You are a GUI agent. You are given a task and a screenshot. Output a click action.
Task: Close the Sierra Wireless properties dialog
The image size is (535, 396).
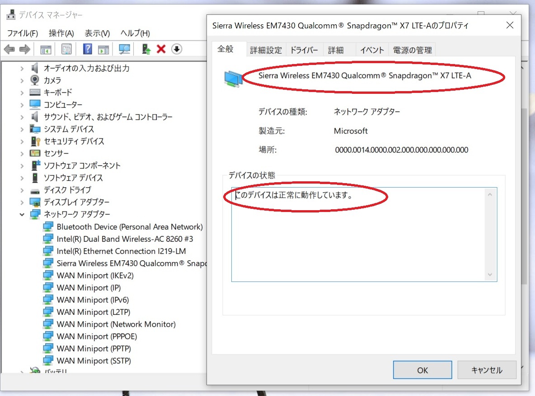510,25
